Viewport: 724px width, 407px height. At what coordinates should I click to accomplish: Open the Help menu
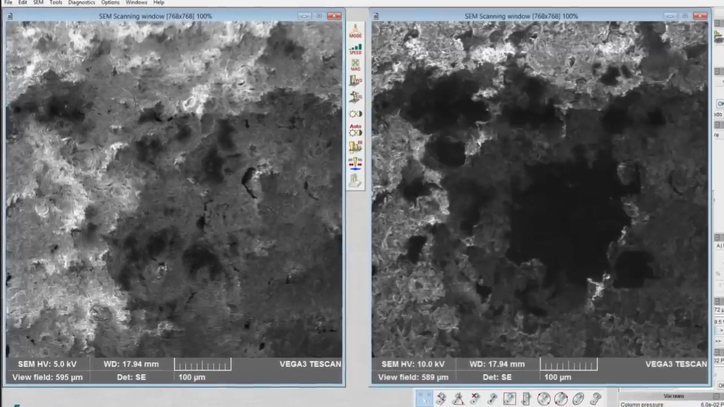(159, 2)
